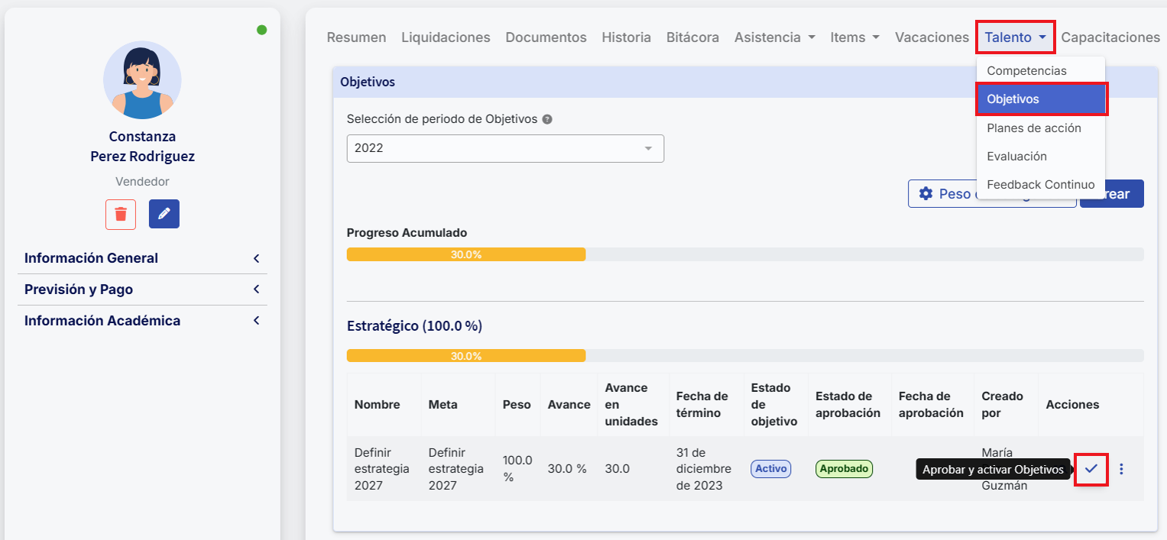
Task: Click the help icon beside period selection
Action: tap(547, 119)
